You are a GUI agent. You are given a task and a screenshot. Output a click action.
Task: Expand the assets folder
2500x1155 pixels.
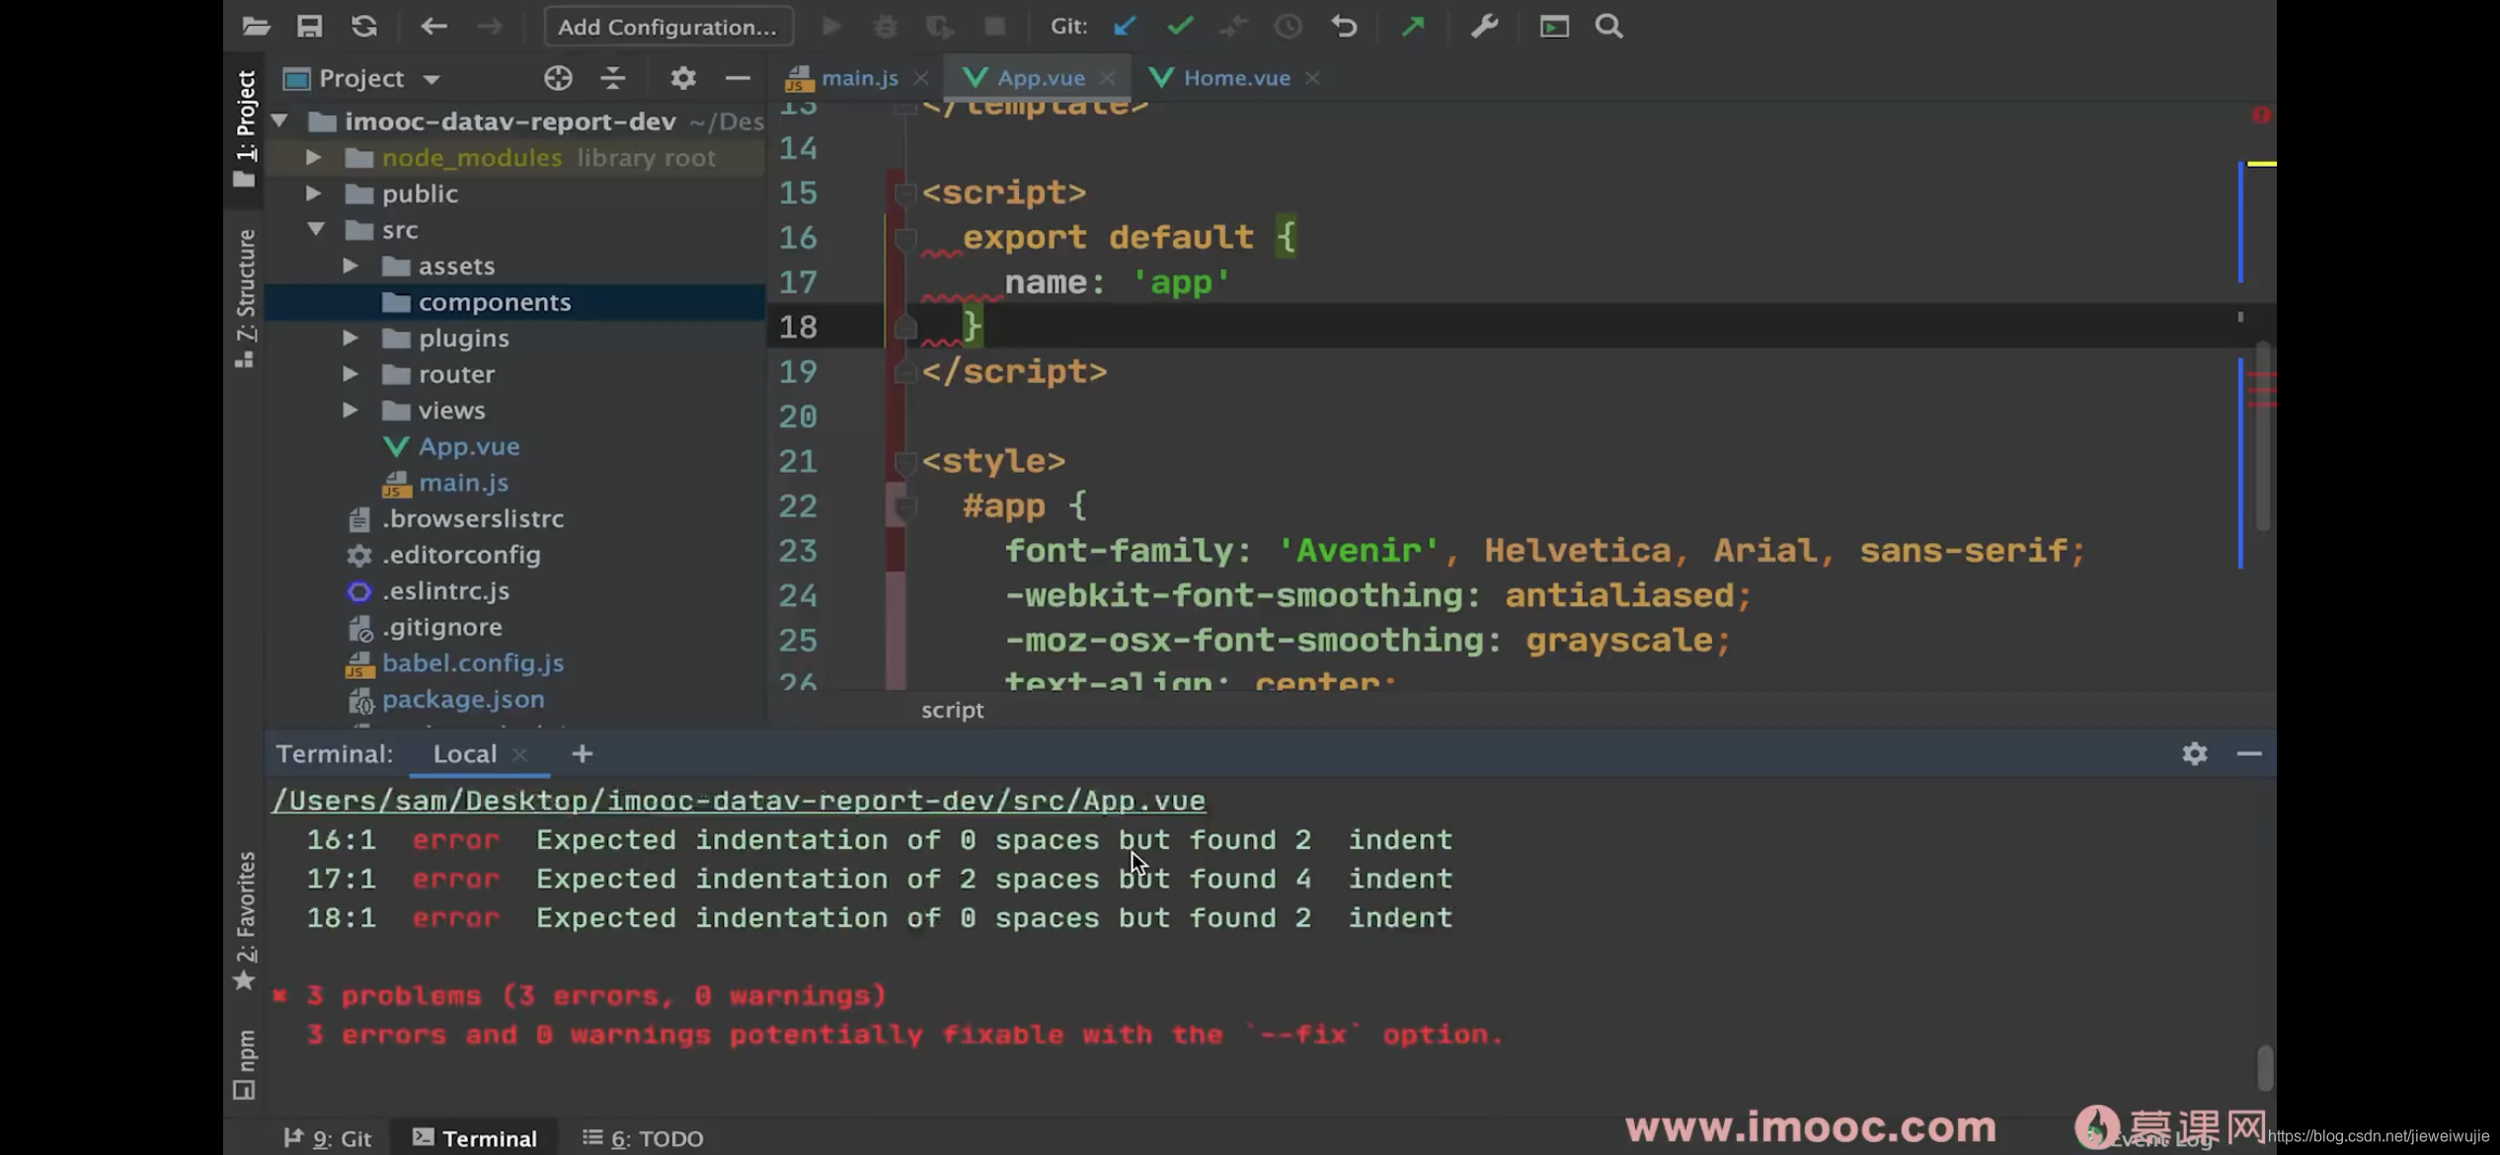(351, 266)
